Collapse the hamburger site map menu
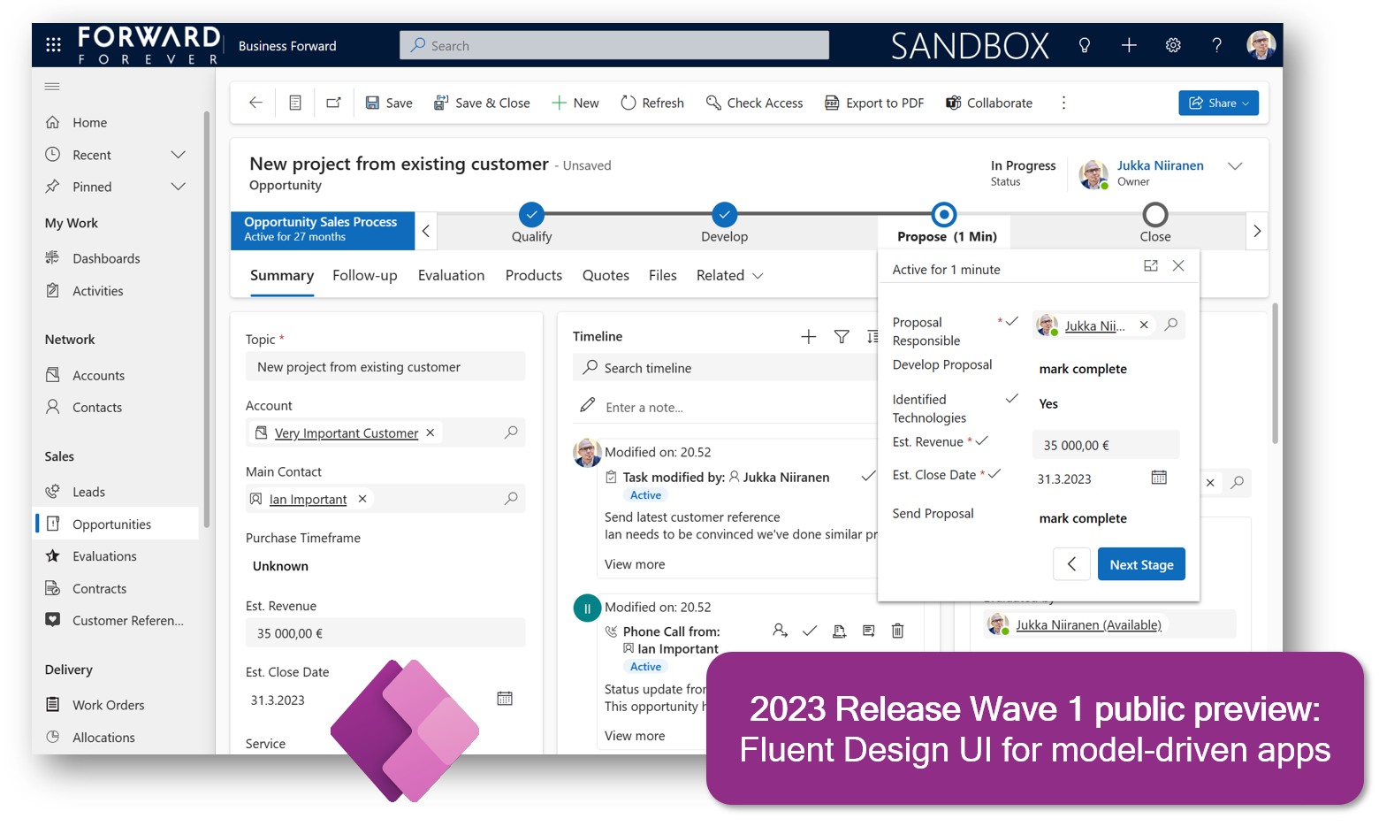Screen dimensions: 1379x834 [52, 86]
